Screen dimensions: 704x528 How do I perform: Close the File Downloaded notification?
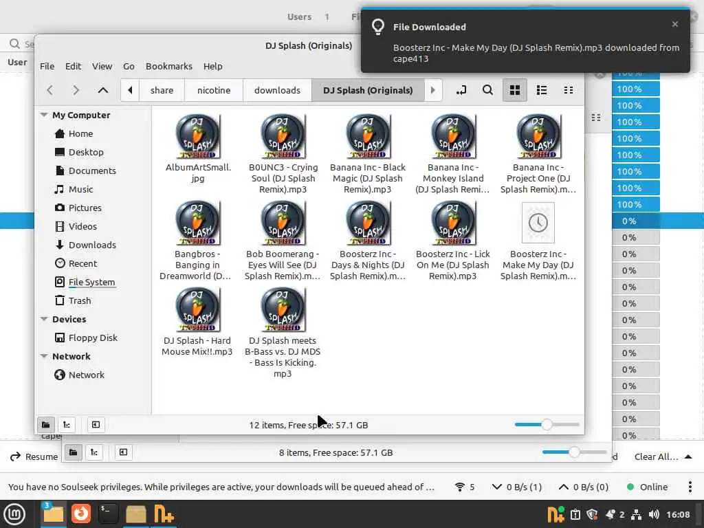pos(675,24)
